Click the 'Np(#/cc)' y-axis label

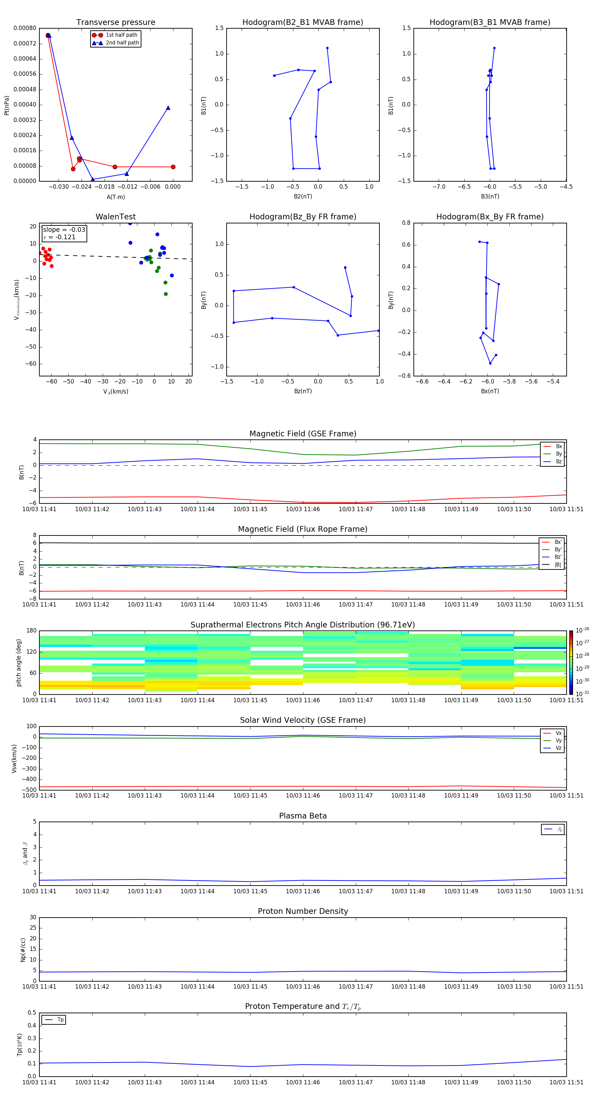23,950
